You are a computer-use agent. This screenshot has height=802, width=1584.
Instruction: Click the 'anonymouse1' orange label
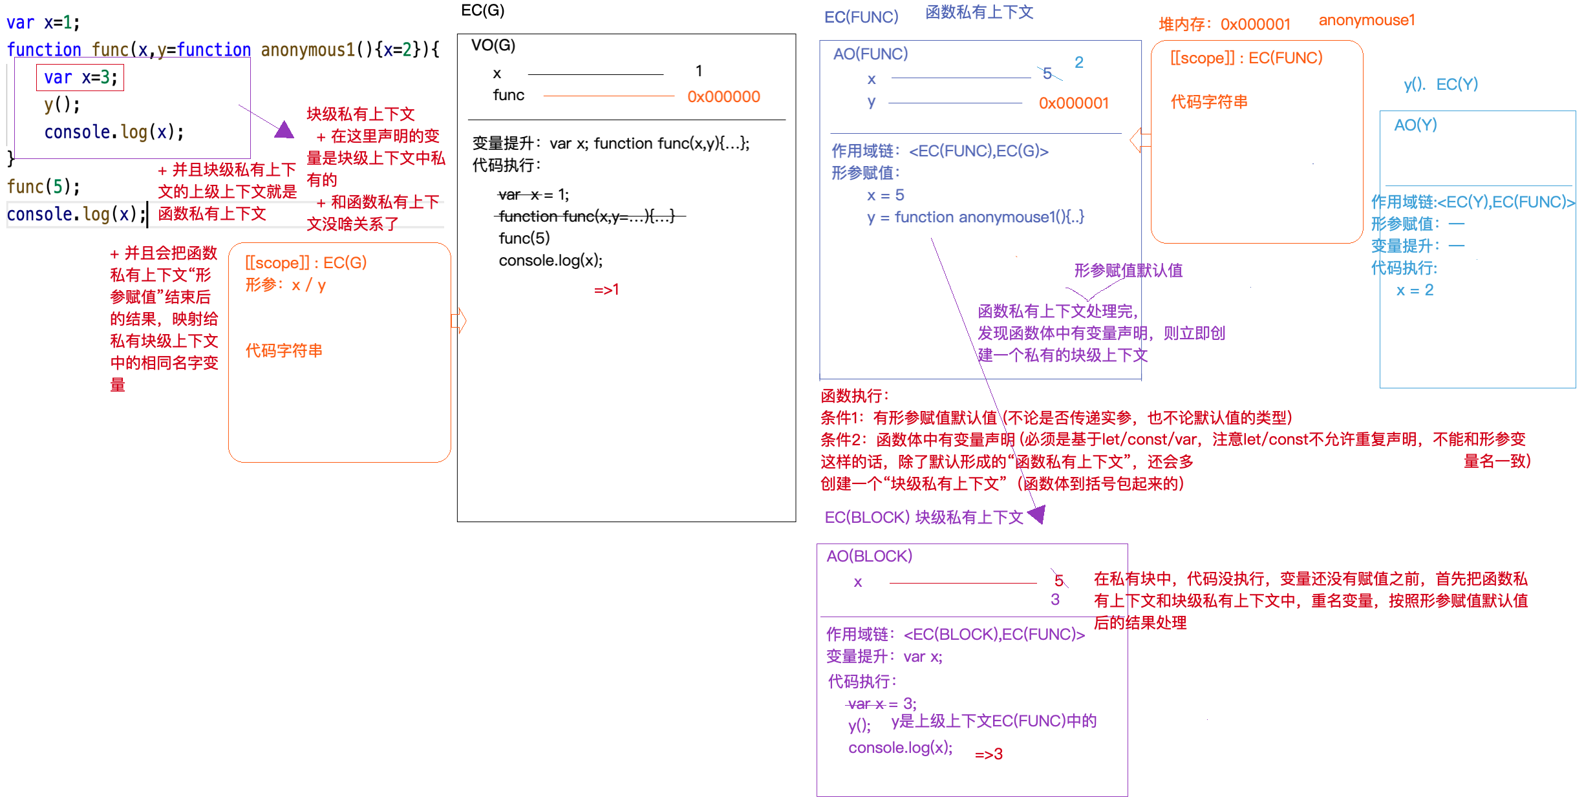(x=1366, y=20)
